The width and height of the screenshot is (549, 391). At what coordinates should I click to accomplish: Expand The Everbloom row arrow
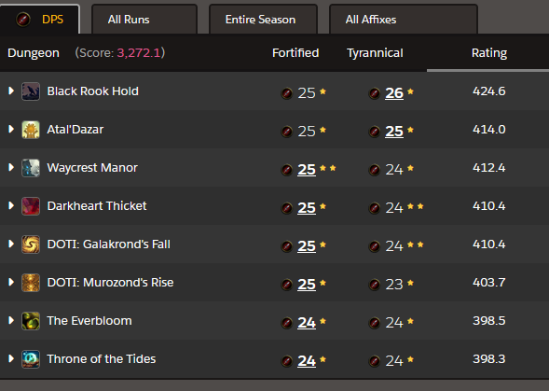click(11, 320)
